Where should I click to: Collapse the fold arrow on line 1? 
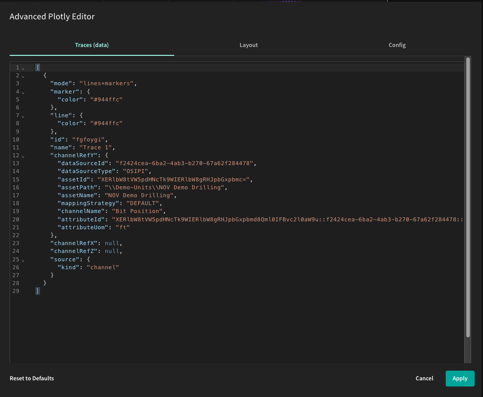click(x=23, y=69)
